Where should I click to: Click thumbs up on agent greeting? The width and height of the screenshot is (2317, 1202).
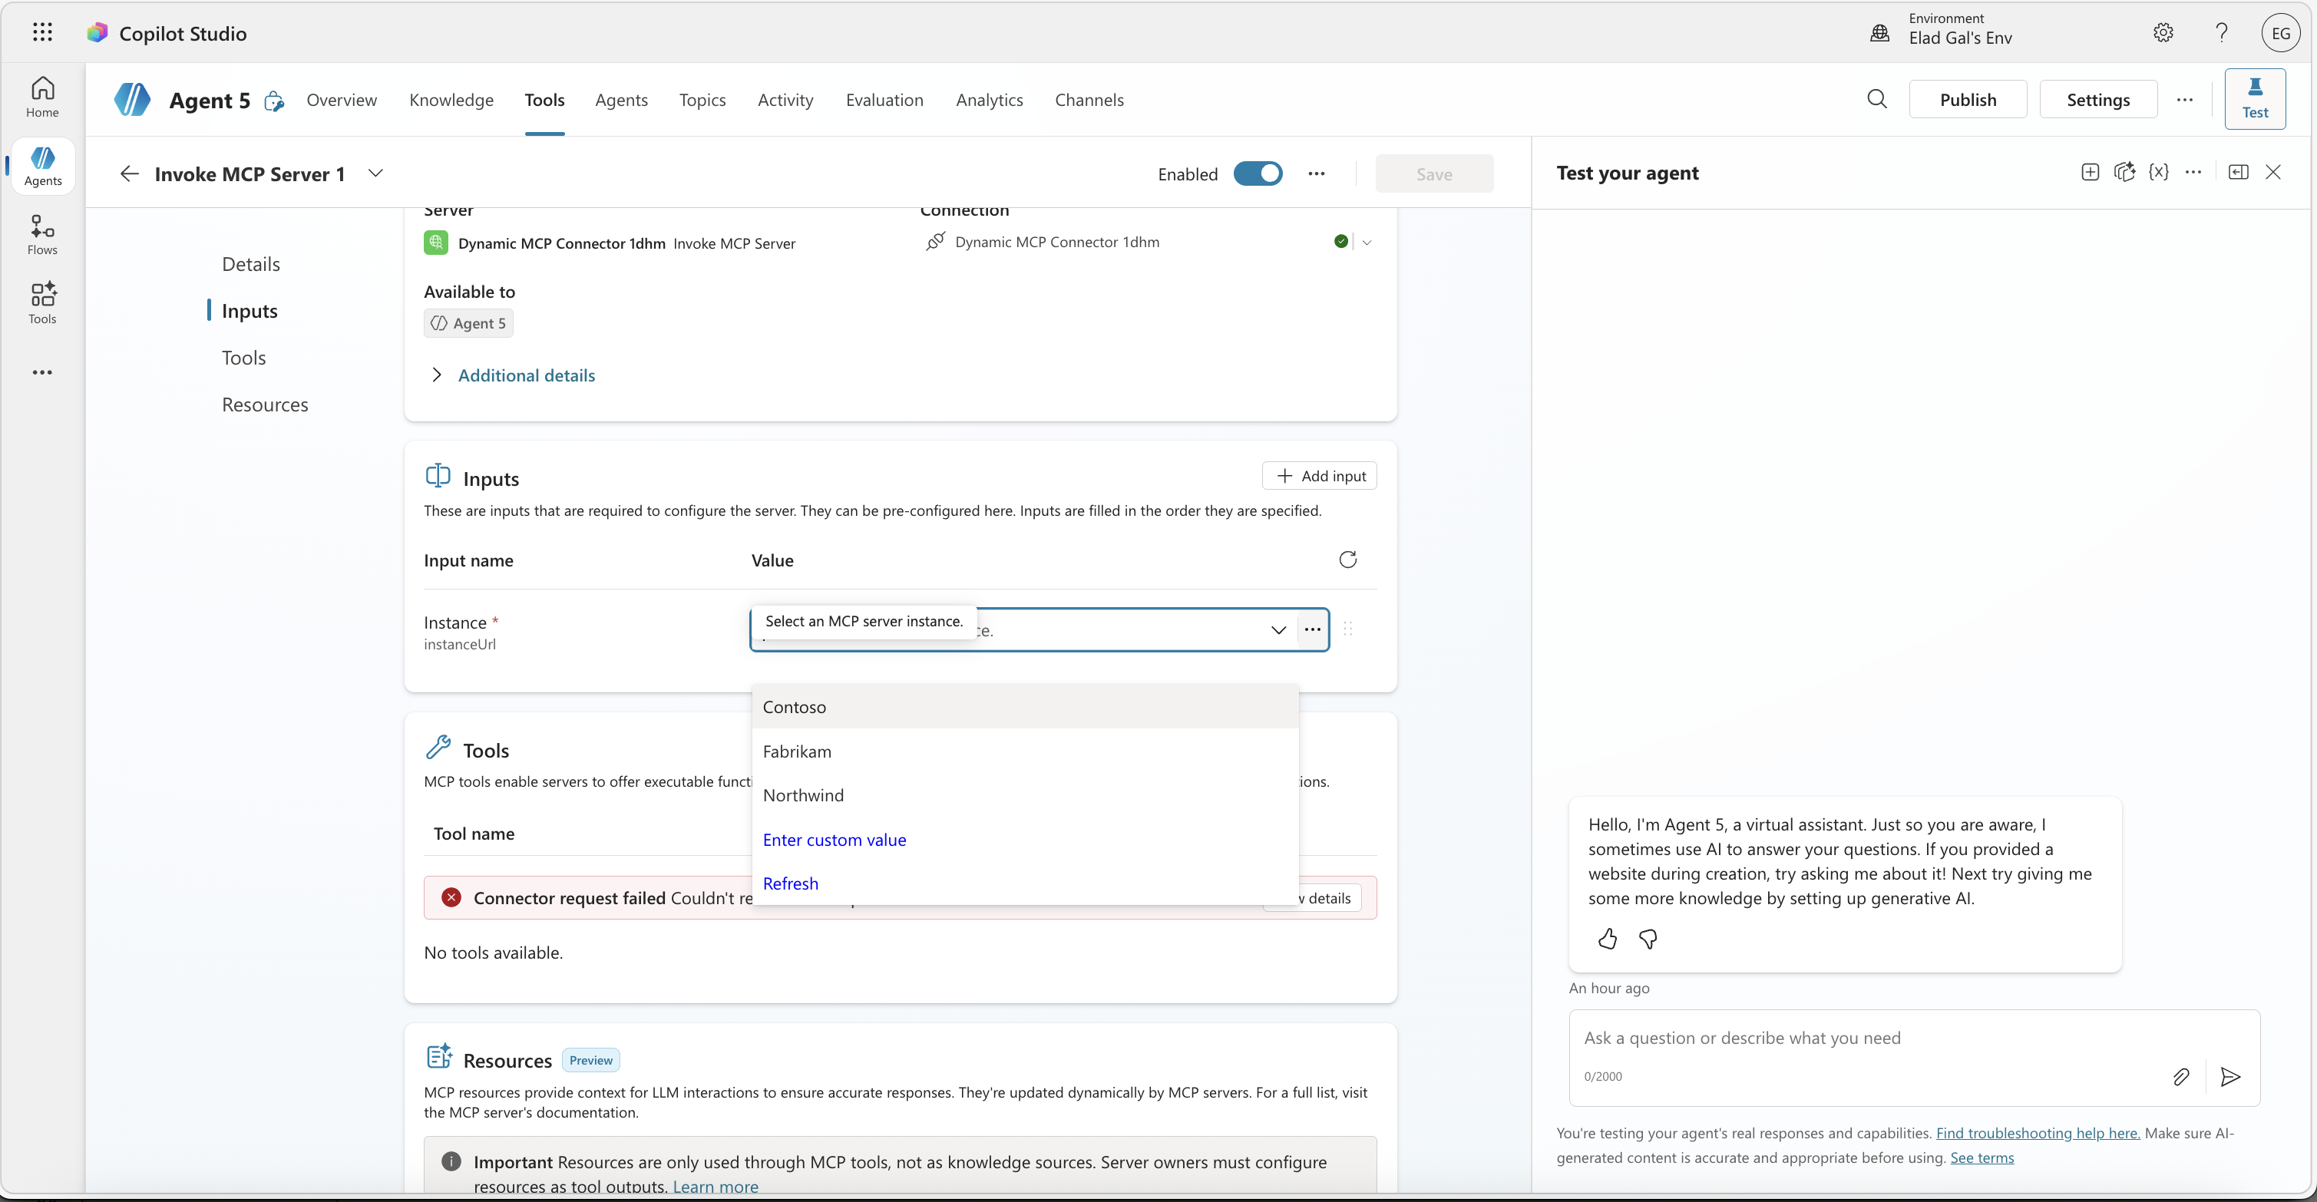(1608, 939)
